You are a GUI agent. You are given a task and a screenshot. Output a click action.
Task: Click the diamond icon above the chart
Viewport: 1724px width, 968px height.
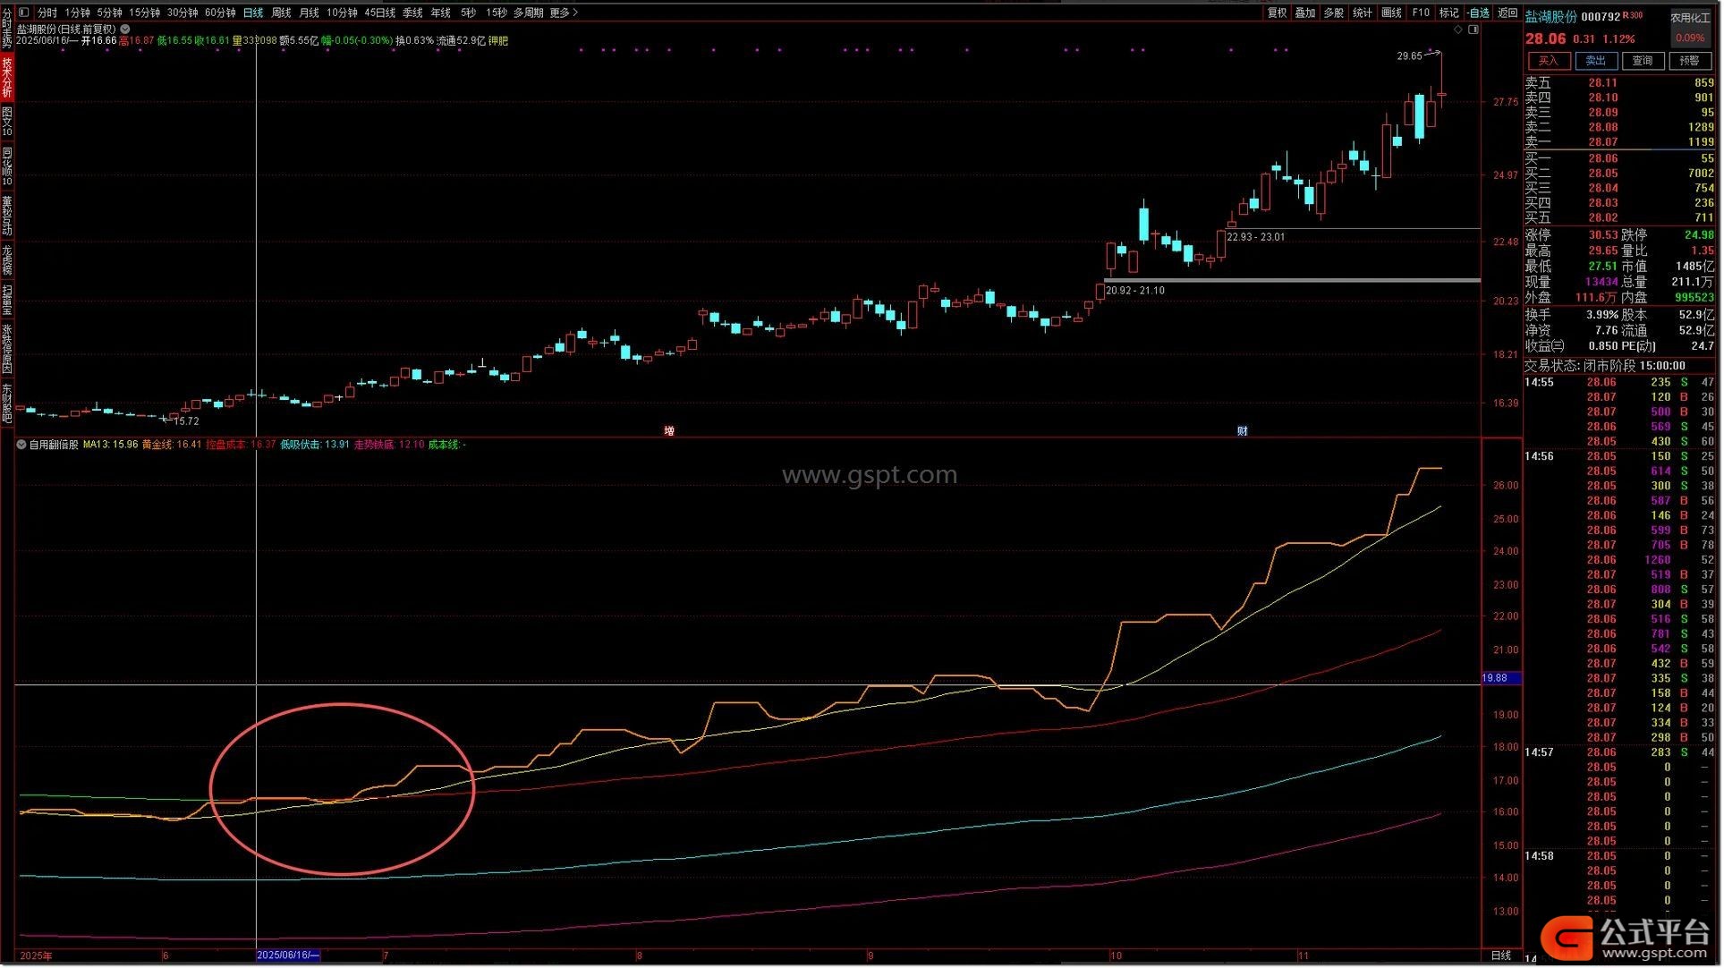click(x=1458, y=30)
